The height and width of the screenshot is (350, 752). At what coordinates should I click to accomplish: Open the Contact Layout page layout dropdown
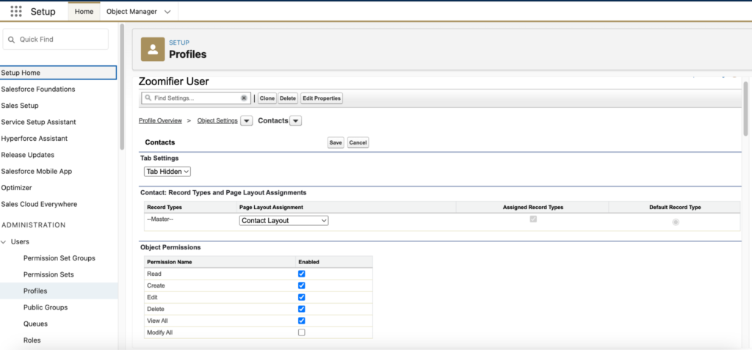(284, 221)
